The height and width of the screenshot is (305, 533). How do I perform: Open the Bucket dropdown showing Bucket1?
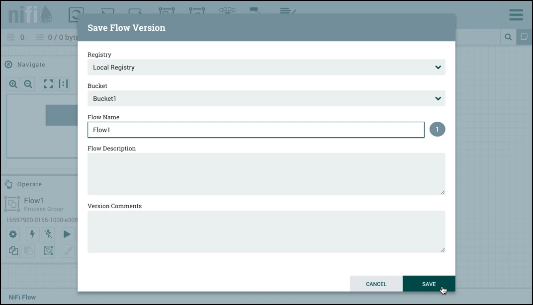pyautogui.click(x=266, y=98)
